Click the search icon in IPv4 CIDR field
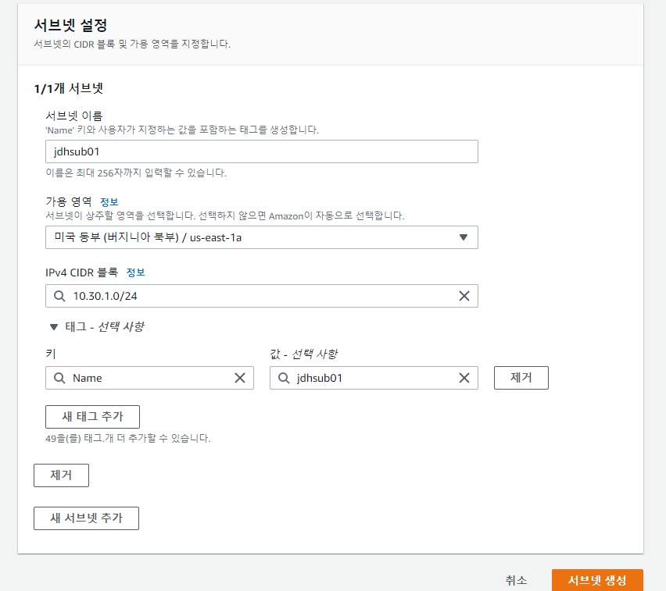666x591 pixels. 59,296
